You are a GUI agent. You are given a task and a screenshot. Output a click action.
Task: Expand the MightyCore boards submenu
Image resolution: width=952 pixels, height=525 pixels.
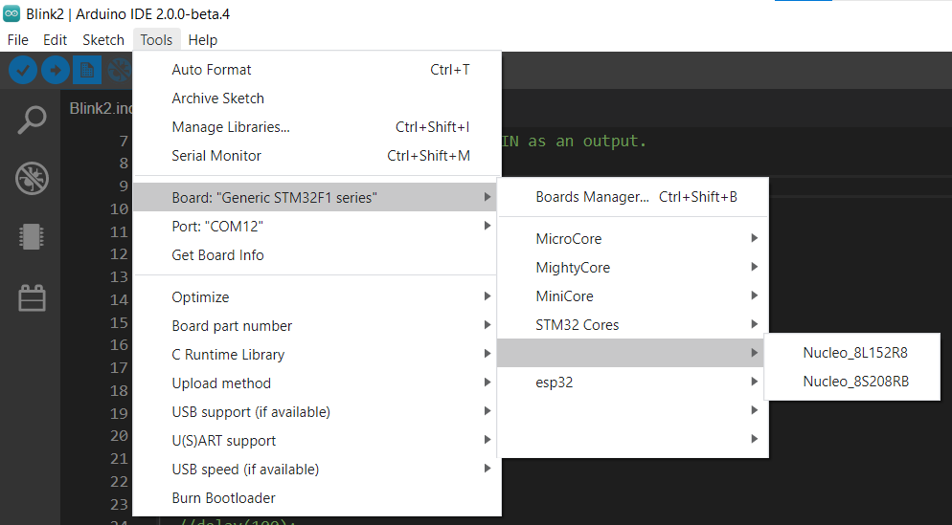(633, 268)
